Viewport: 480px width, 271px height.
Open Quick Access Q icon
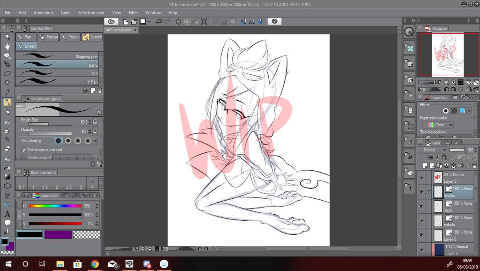[409, 32]
